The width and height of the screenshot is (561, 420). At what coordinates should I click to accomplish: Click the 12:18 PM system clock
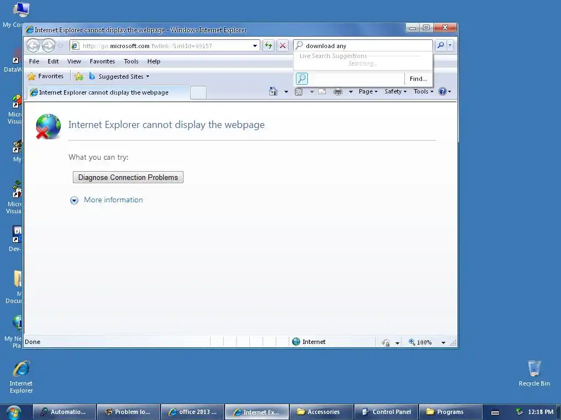pyautogui.click(x=540, y=412)
